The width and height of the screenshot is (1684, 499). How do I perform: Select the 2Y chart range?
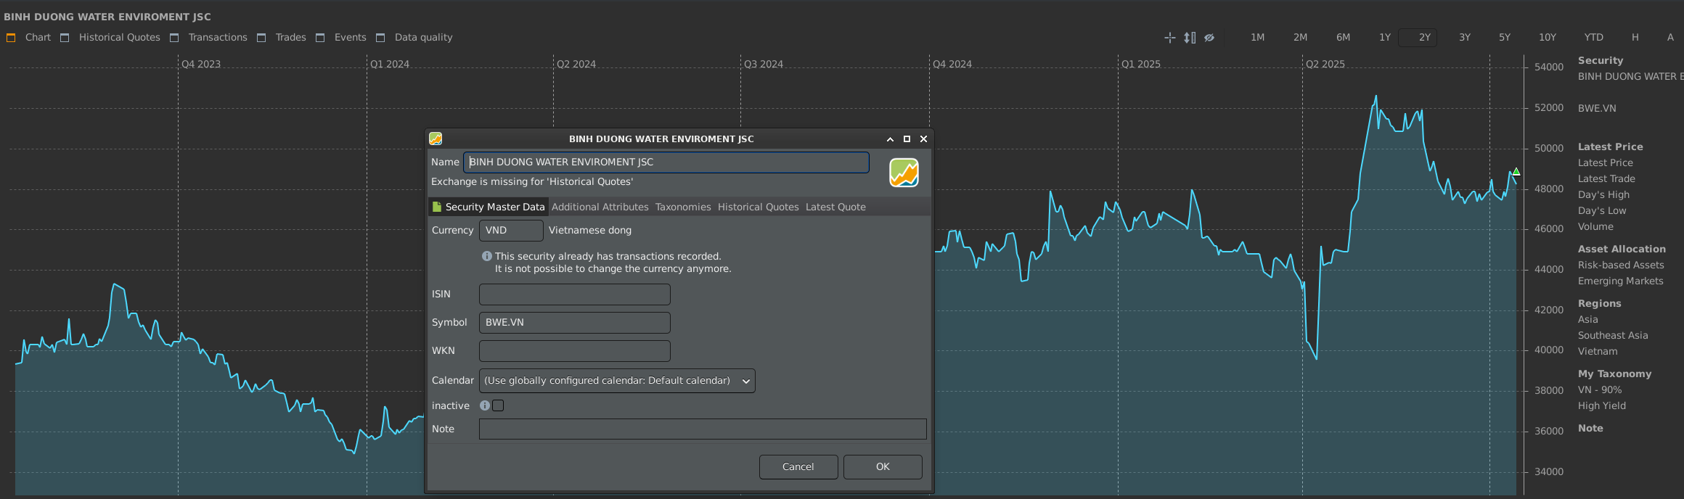tap(1418, 37)
